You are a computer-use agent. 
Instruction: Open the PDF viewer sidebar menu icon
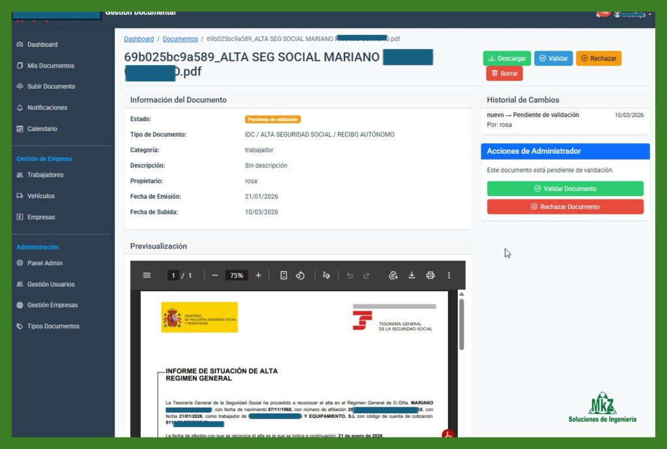pyautogui.click(x=147, y=276)
